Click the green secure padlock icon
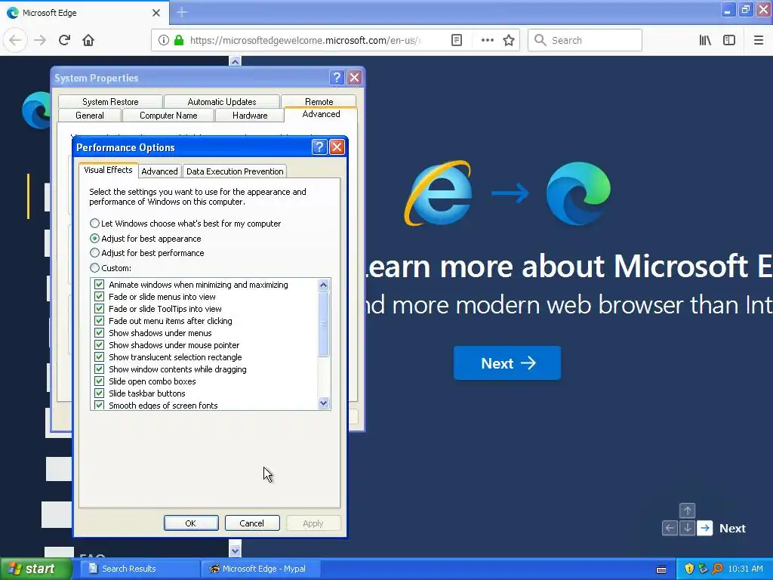 [179, 40]
